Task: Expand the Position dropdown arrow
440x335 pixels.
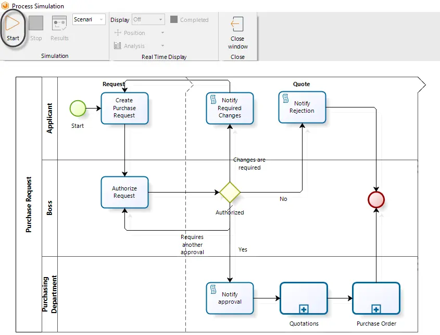Action: pyautogui.click(x=162, y=33)
